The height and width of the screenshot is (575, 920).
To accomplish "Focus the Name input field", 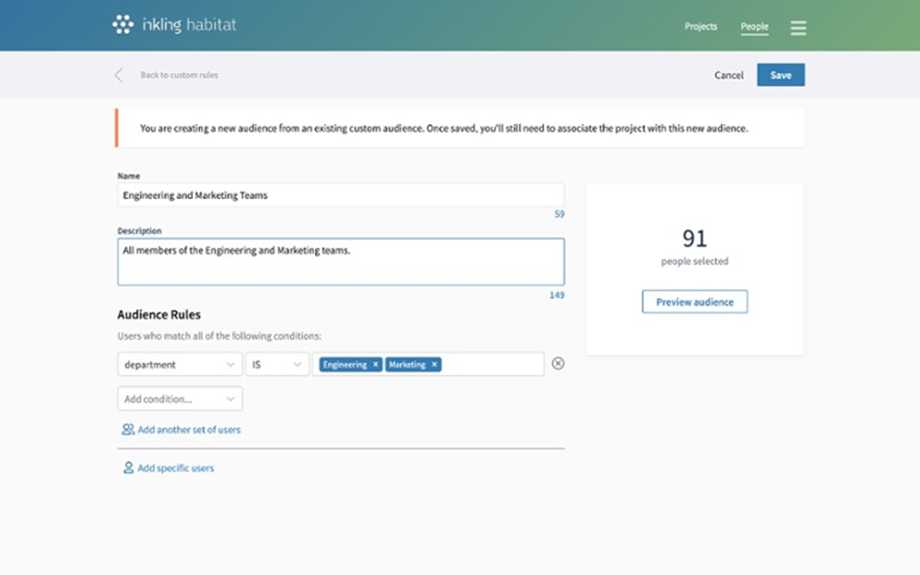I will click(x=340, y=195).
